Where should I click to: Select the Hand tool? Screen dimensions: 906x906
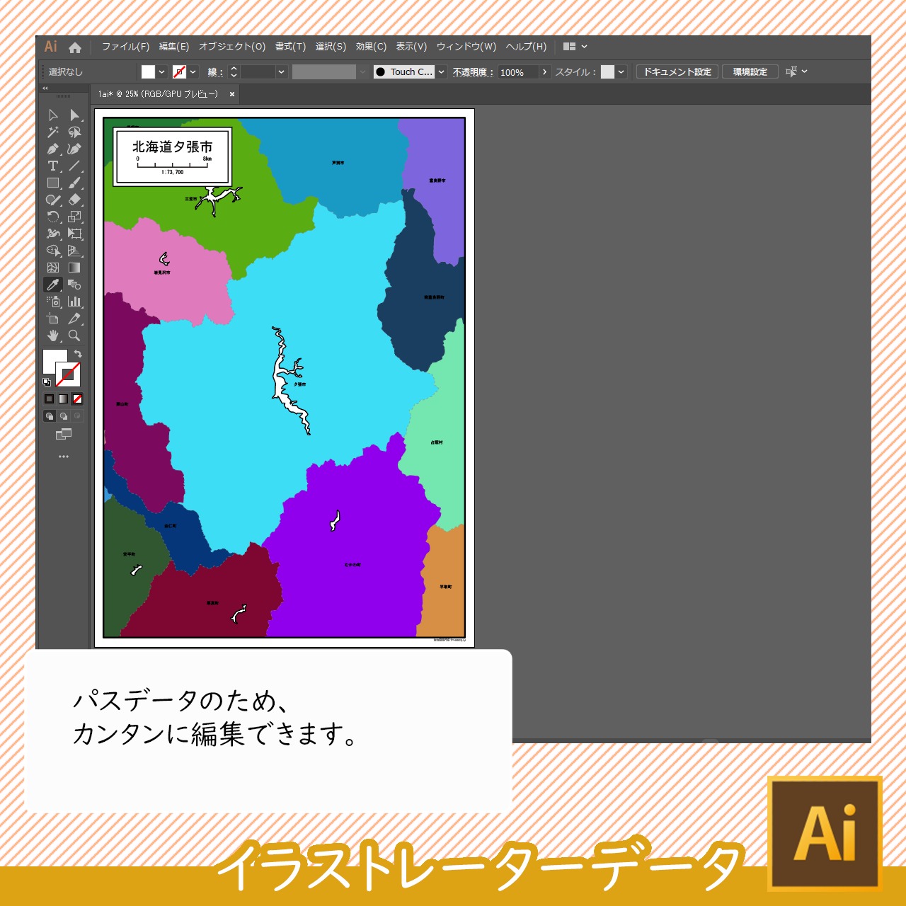click(53, 336)
